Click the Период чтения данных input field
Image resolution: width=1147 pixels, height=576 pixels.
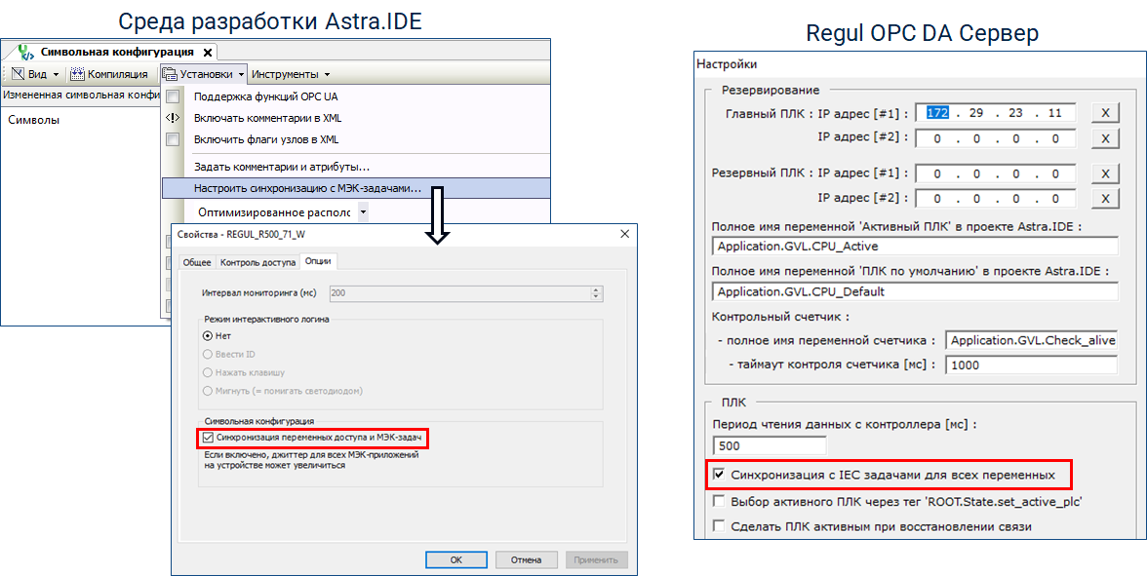point(770,446)
